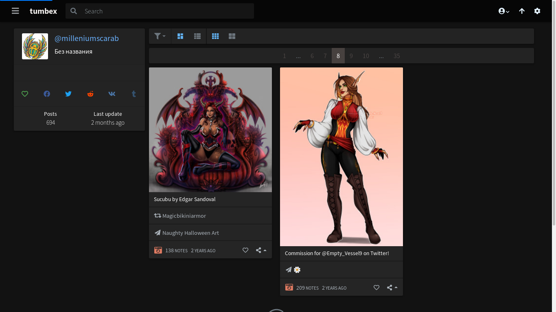556x312 pixels.
Task: Click 'Sucubu by Edgar Sandoval' caption
Action: tap(185, 199)
